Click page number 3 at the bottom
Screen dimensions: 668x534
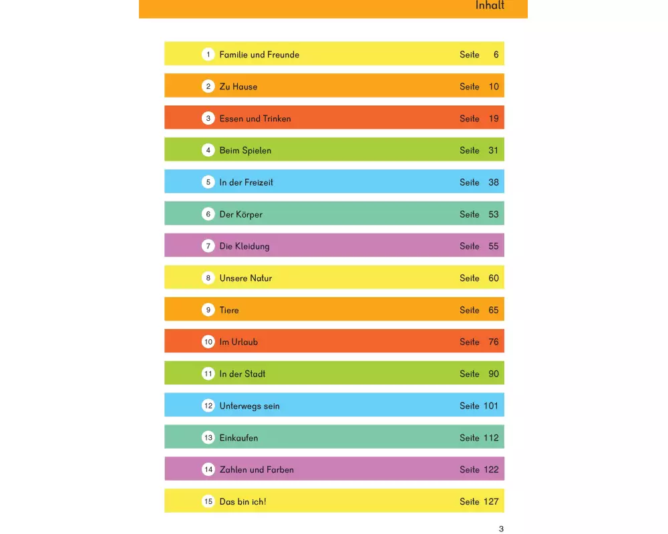pyautogui.click(x=501, y=529)
